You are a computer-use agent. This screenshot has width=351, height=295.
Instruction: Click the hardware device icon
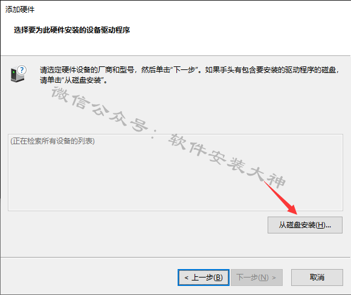click(x=18, y=74)
